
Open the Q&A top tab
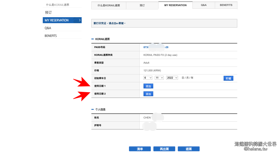coord(204,5)
